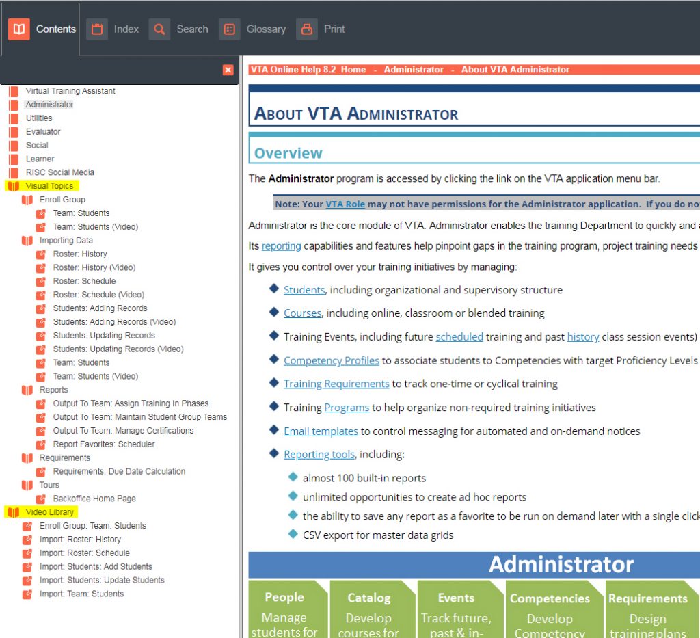Open the Home breadcrumb link
The width and height of the screenshot is (700, 638).
353,70
